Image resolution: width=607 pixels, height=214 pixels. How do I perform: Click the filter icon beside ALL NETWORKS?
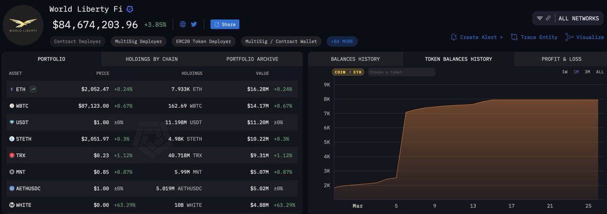540,18
